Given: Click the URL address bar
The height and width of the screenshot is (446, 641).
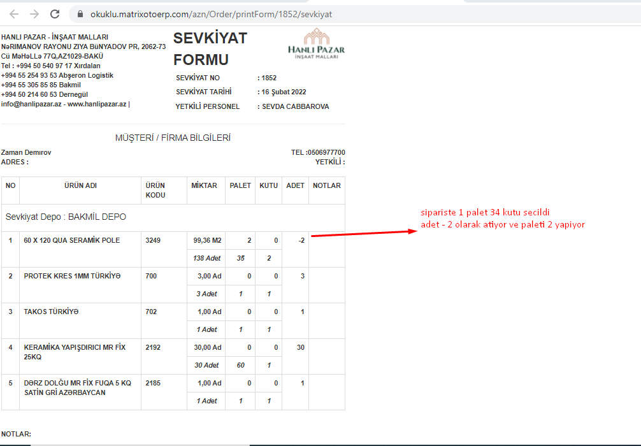Looking at the screenshot, I should [x=210, y=13].
